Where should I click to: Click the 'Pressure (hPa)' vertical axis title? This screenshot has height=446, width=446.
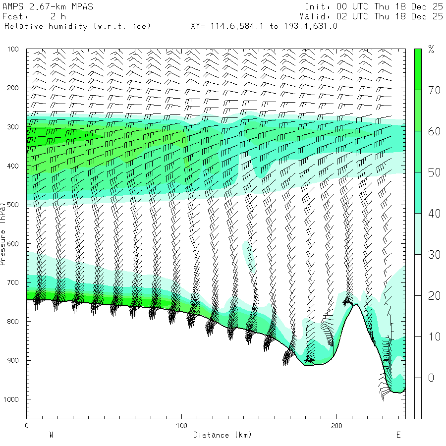pos(2,234)
